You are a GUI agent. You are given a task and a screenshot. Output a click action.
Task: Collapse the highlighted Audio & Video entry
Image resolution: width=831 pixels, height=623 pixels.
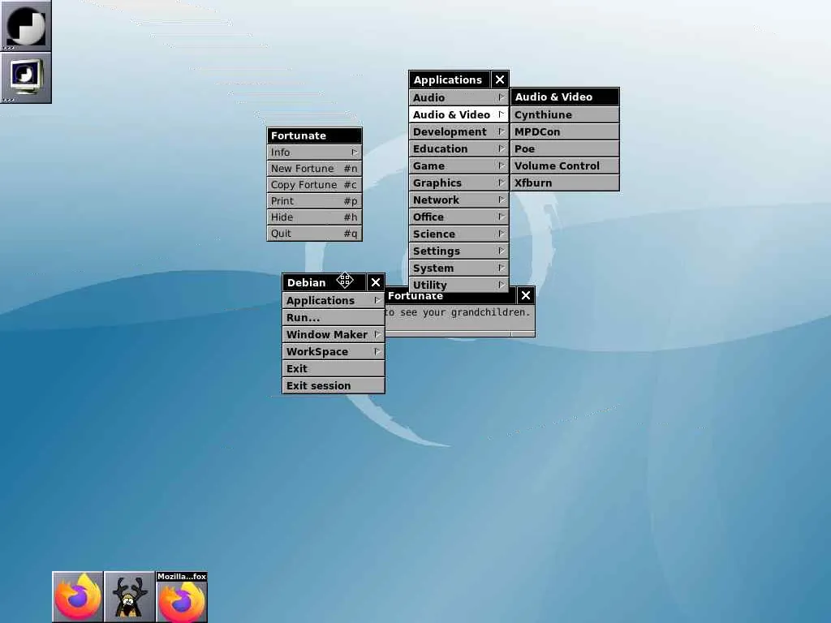pyautogui.click(x=459, y=114)
